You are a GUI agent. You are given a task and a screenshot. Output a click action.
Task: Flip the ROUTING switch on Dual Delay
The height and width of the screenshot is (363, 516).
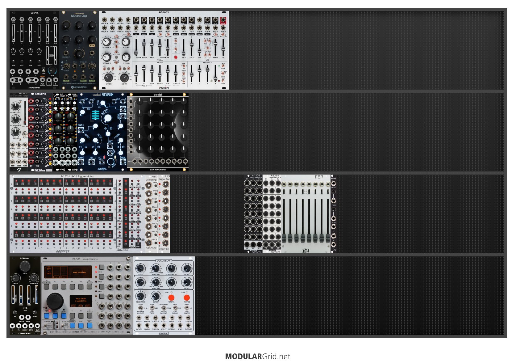click(164, 308)
